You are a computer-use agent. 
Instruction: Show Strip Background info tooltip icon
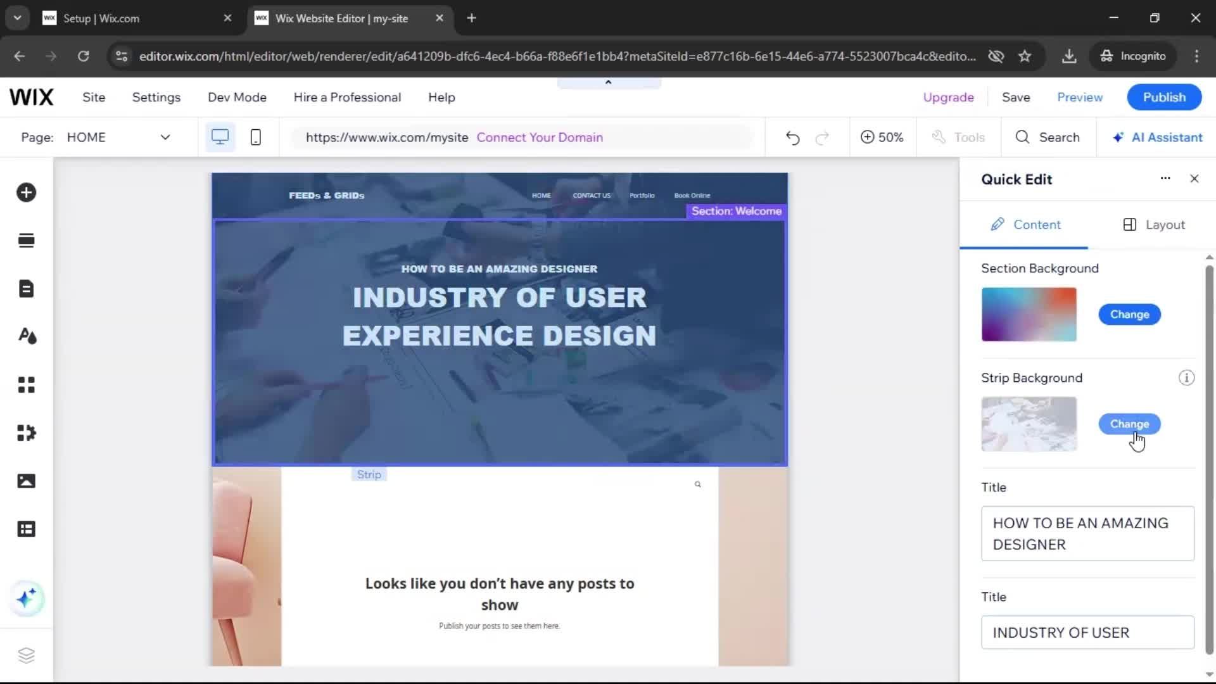point(1186,378)
